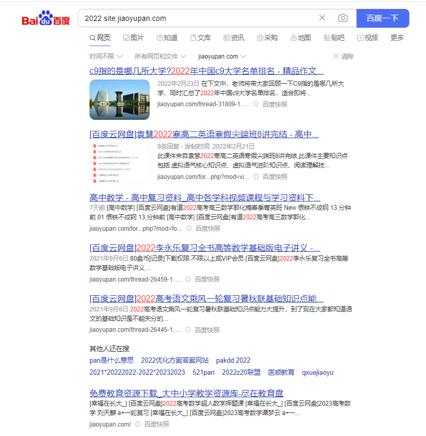The image size is (426, 436).
Task: Click shield icon beside jiaoyupan.com/ URL
Action: (138, 424)
